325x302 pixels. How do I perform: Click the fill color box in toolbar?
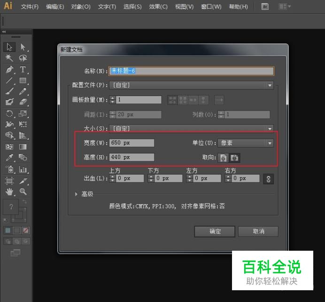pos(11,207)
